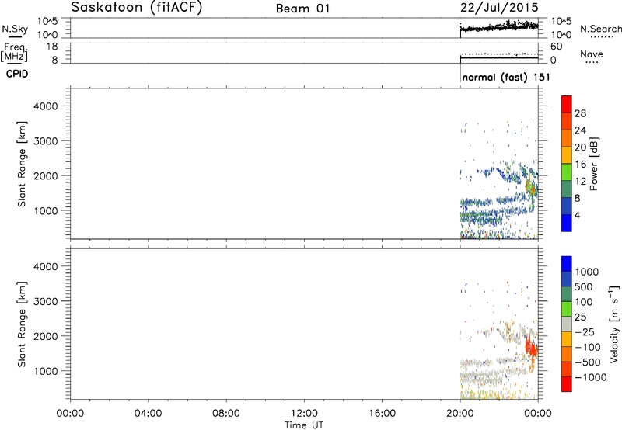Click the '500' velocity scale value
The width and height of the screenshot is (622, 430).
pos(584,287)
